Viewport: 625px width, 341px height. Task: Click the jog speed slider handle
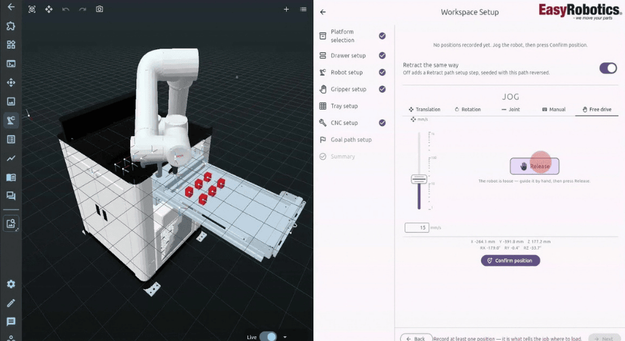419,179
